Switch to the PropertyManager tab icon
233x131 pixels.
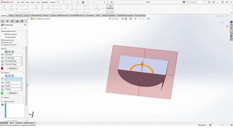pyautogui.click(x=7, y=21)
